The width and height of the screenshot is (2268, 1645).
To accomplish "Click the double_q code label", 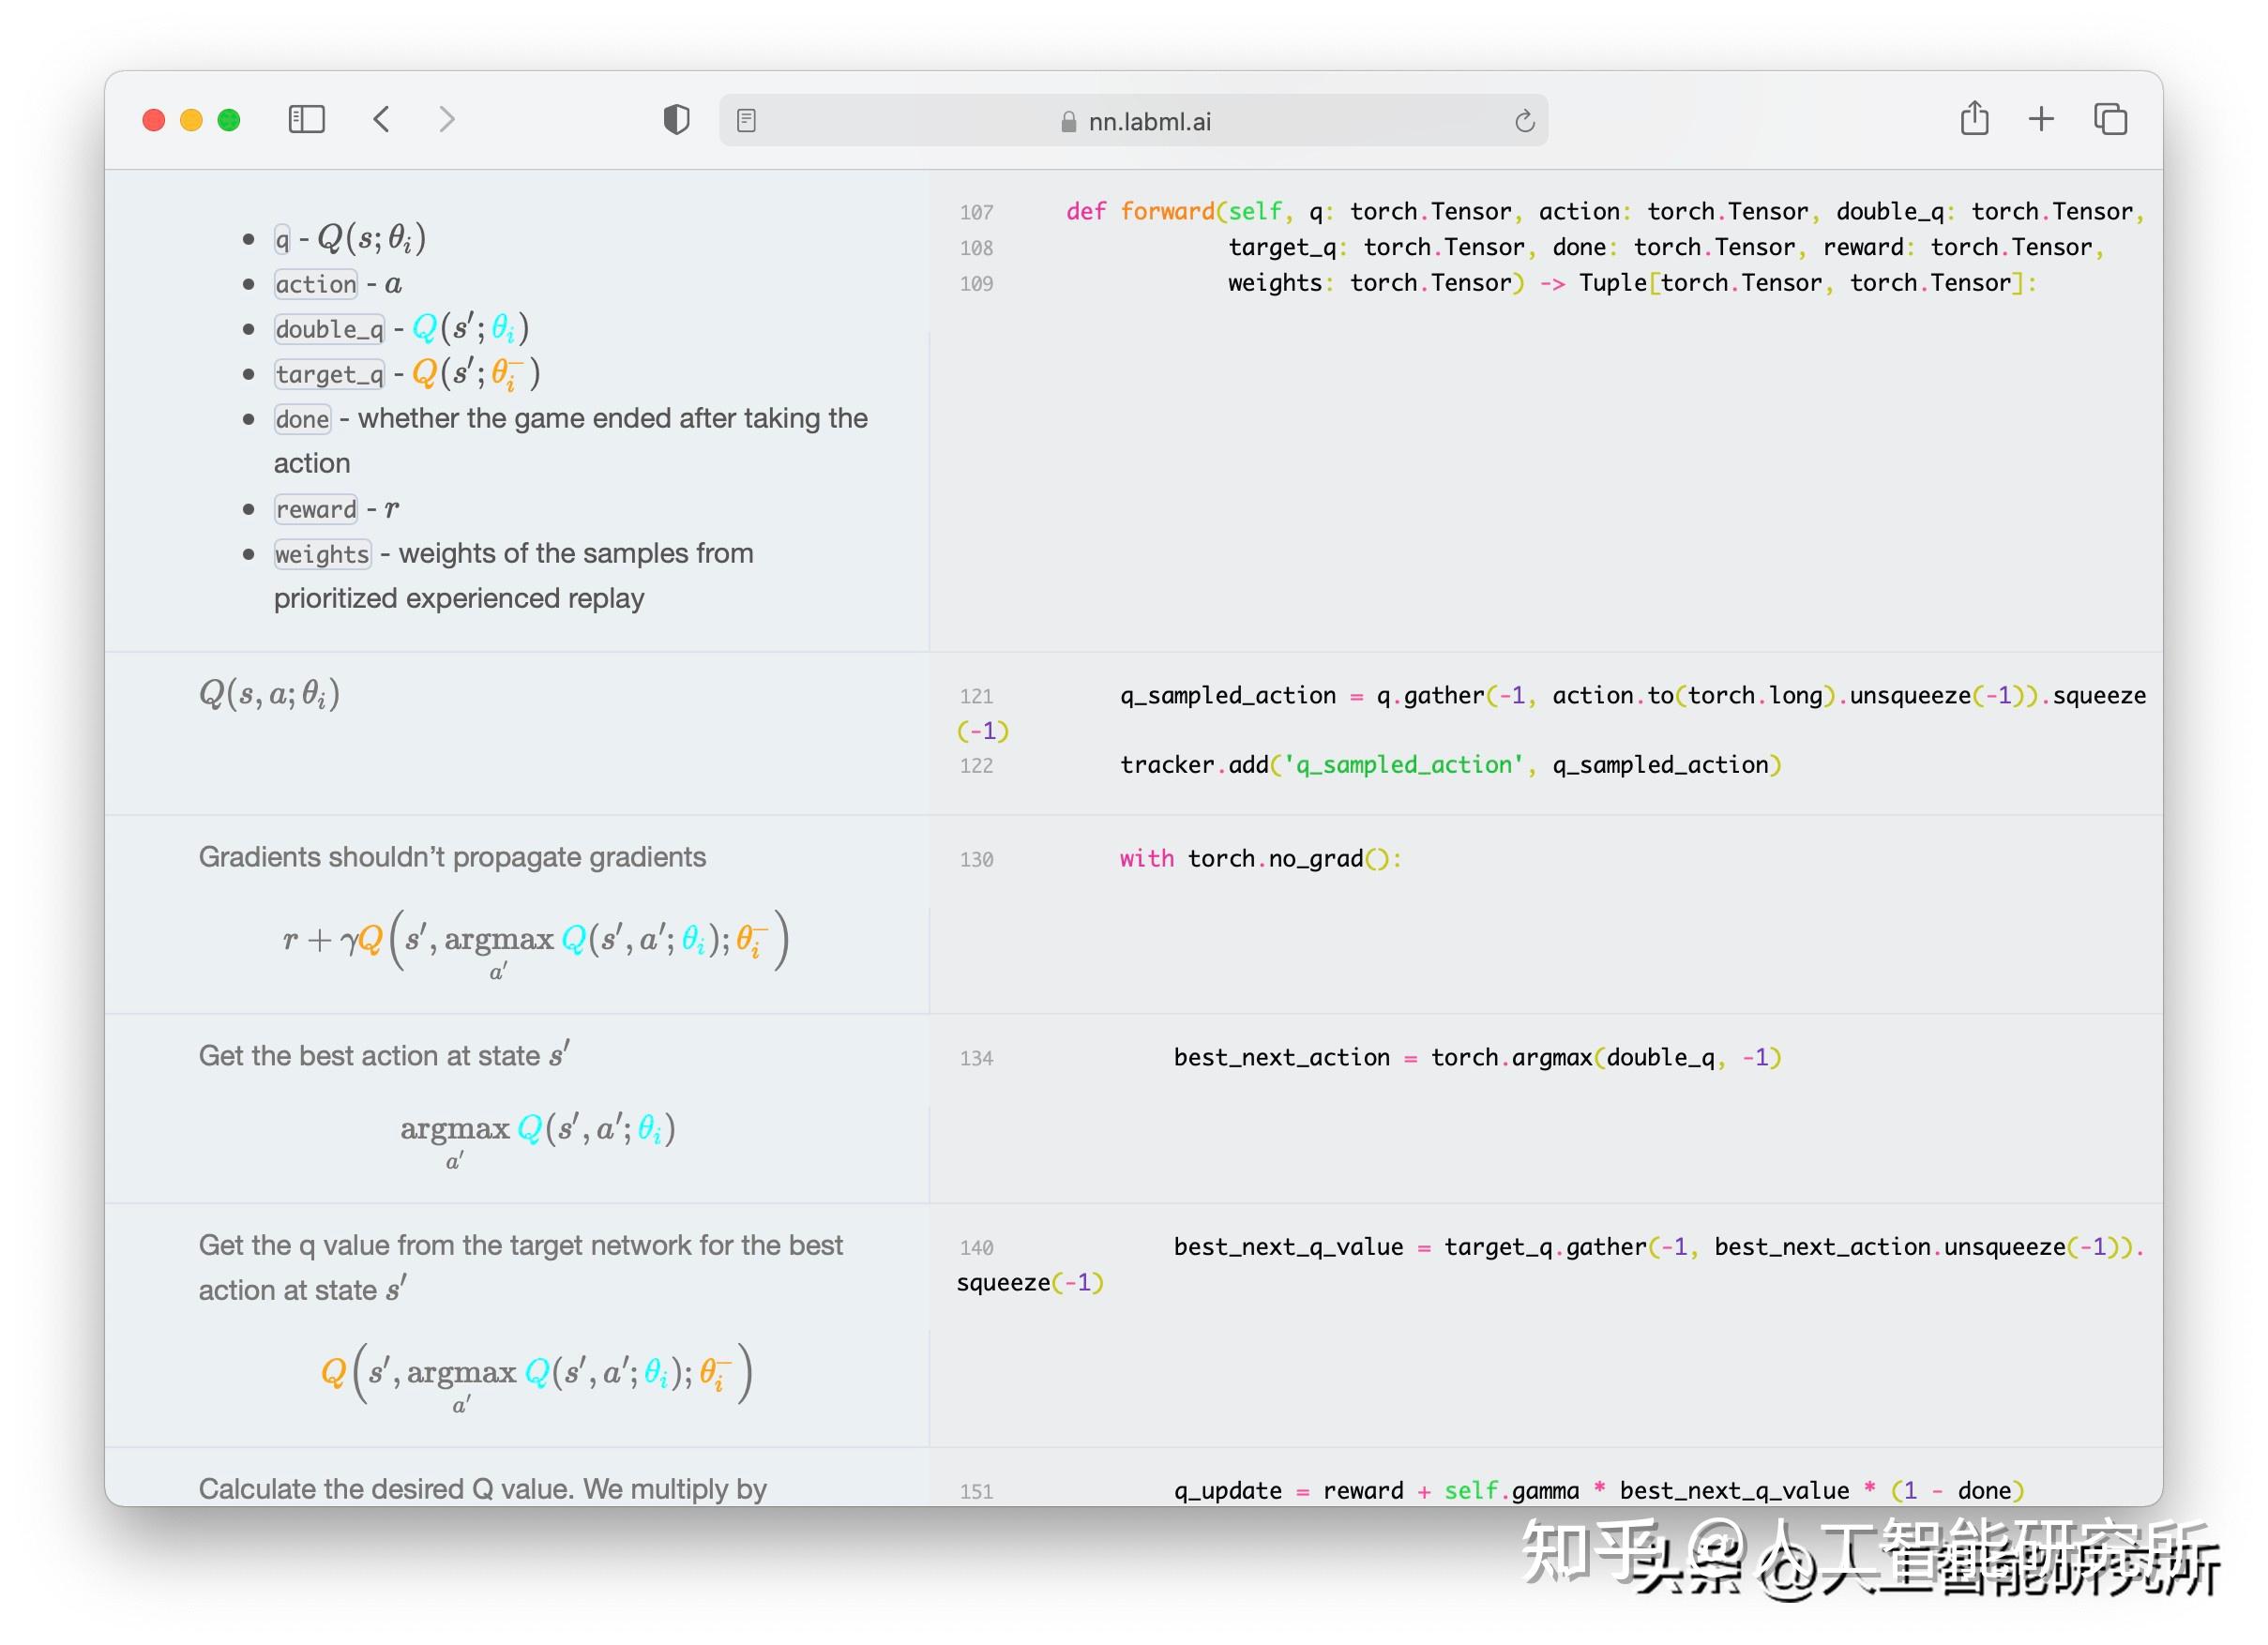I will click(329, 329).
